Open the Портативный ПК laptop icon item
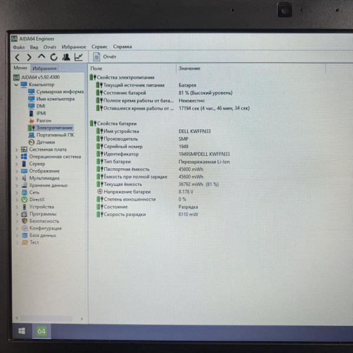The image size is (353, 353). [32, 135]
